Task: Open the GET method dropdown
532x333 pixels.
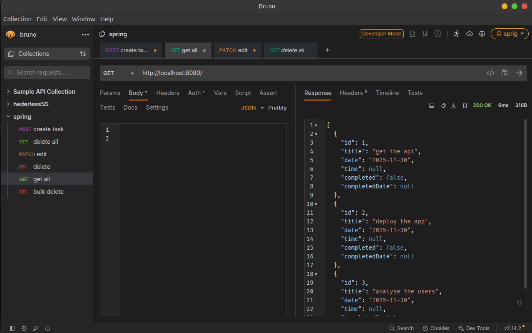Action: pos(119,73)
